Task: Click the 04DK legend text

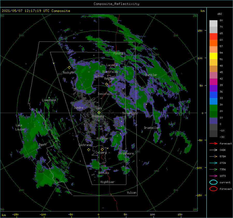Action: [x=223, y=150]
